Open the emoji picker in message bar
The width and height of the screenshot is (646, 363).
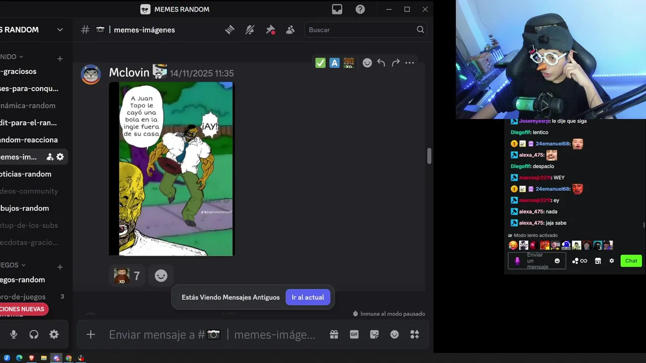tap(395, 334)
